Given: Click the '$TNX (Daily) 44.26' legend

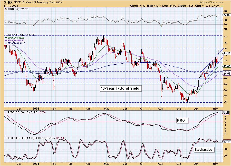Looking at the screenshot, I should [x=21, y=35].
